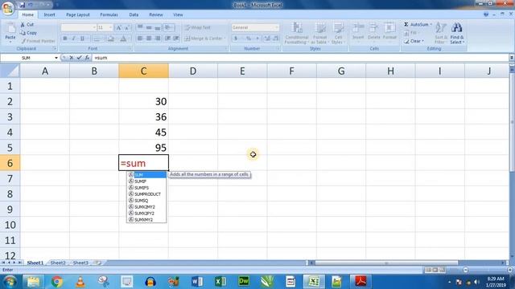Select highlighted SUM function suggestion

coord(146,175)
